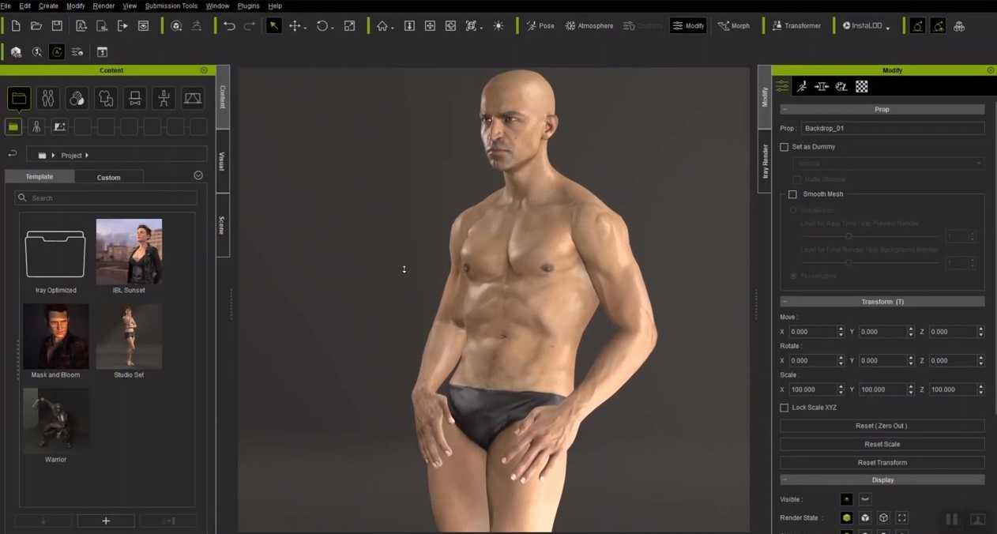This screenshot has width=997, height=534.
Task: Click the Rotate Y stepper arrows
Action: point(911,360)
